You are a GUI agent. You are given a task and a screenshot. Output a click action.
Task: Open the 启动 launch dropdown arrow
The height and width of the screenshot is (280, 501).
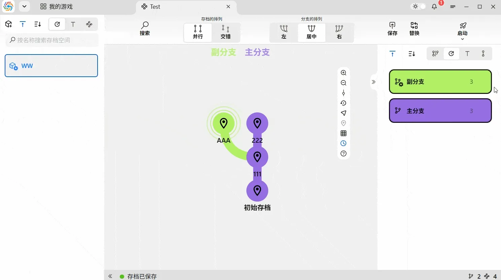tap(462, 38)
